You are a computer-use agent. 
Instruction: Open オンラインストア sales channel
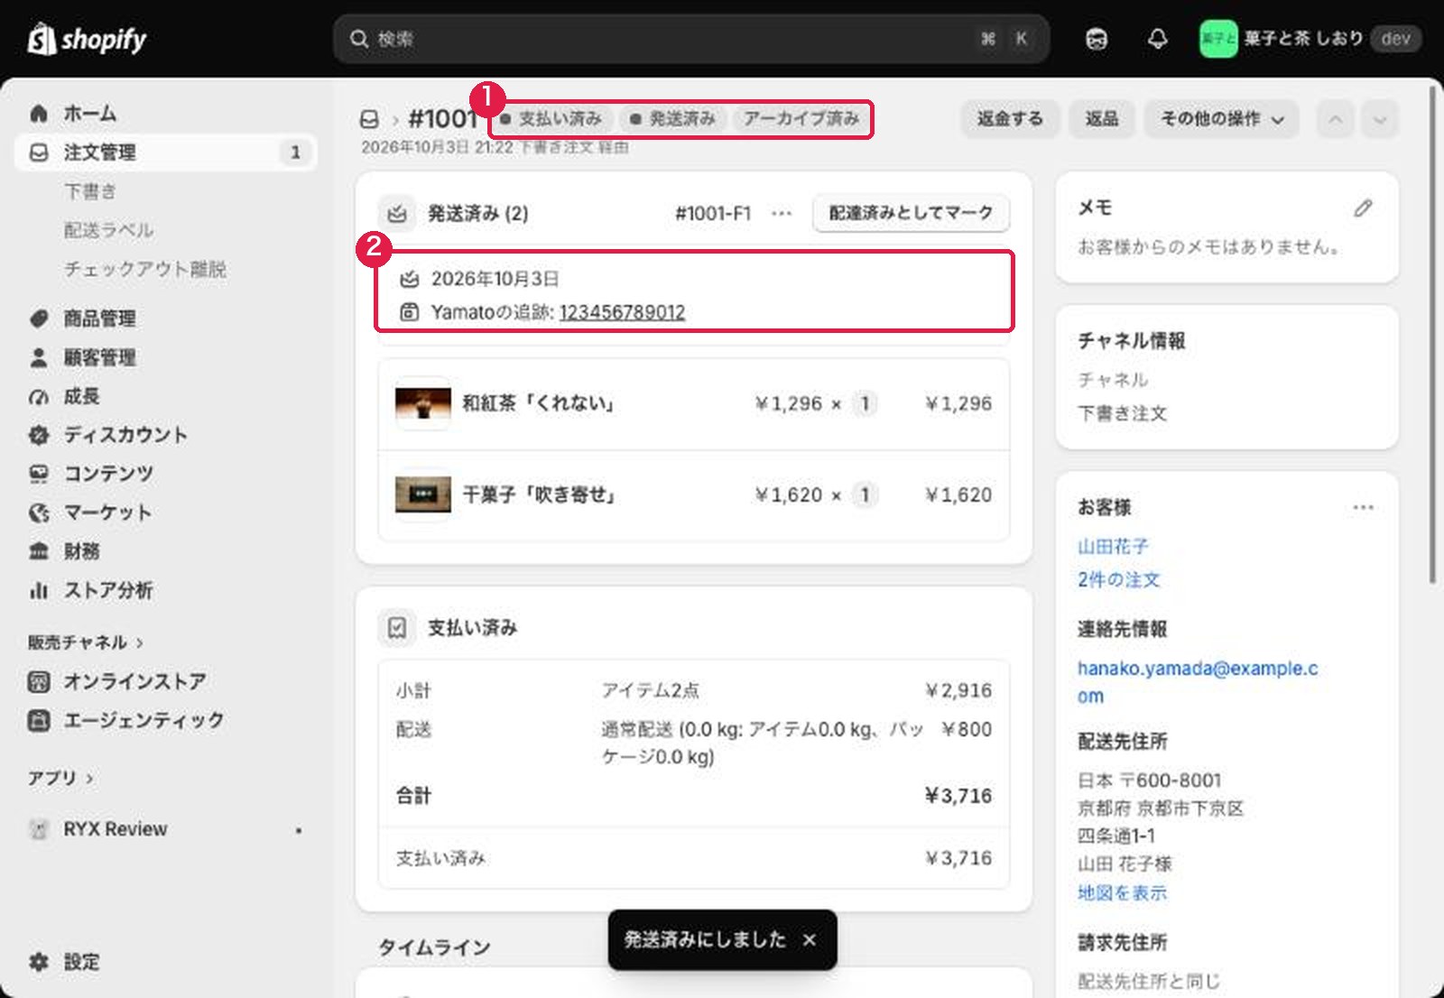pyautogui.click(x=166, y=681)
